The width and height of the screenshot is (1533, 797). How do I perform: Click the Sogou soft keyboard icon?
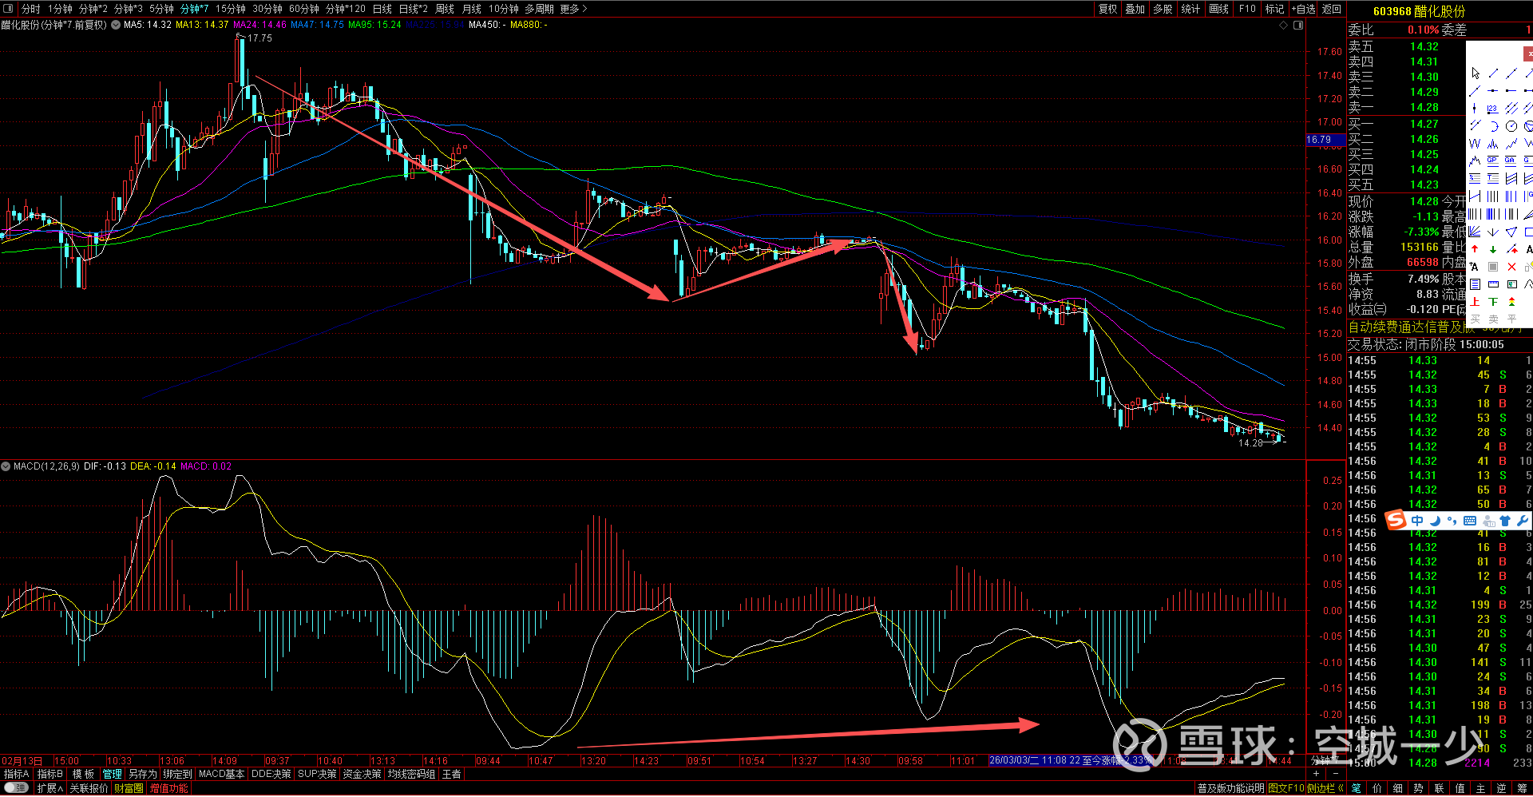[1470, 521]
